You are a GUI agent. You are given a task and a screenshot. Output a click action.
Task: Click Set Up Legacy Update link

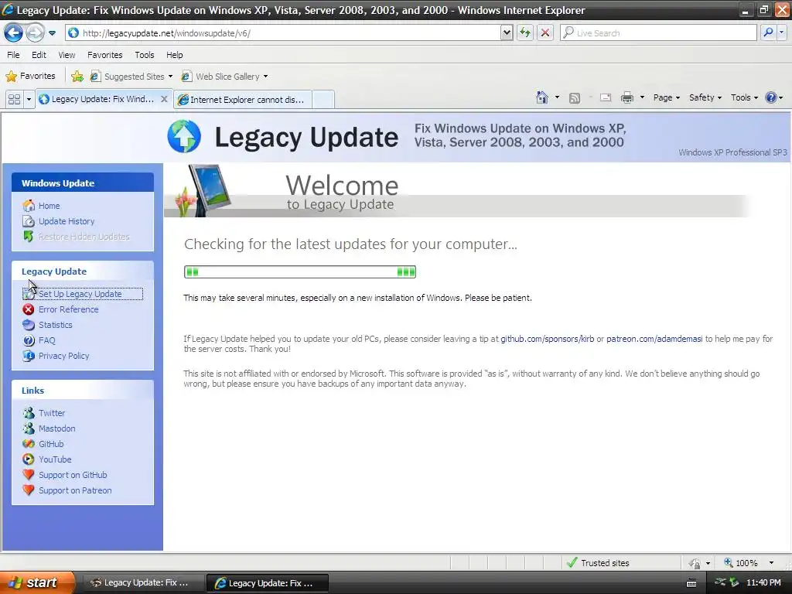tap(82, 294)
